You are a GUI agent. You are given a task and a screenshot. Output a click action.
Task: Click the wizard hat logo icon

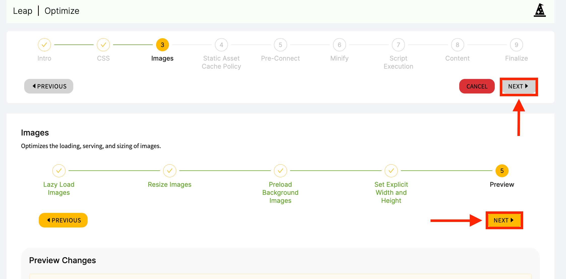[x=540, y=10]
